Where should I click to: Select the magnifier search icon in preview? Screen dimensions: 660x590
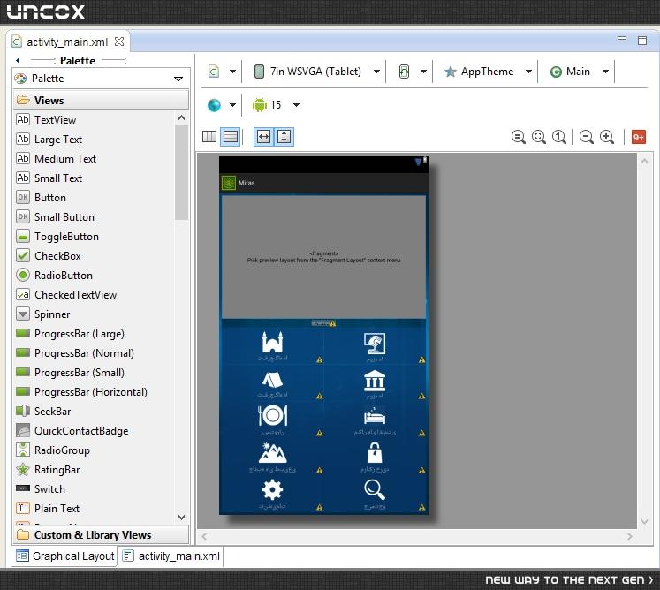tap(375, 490)
